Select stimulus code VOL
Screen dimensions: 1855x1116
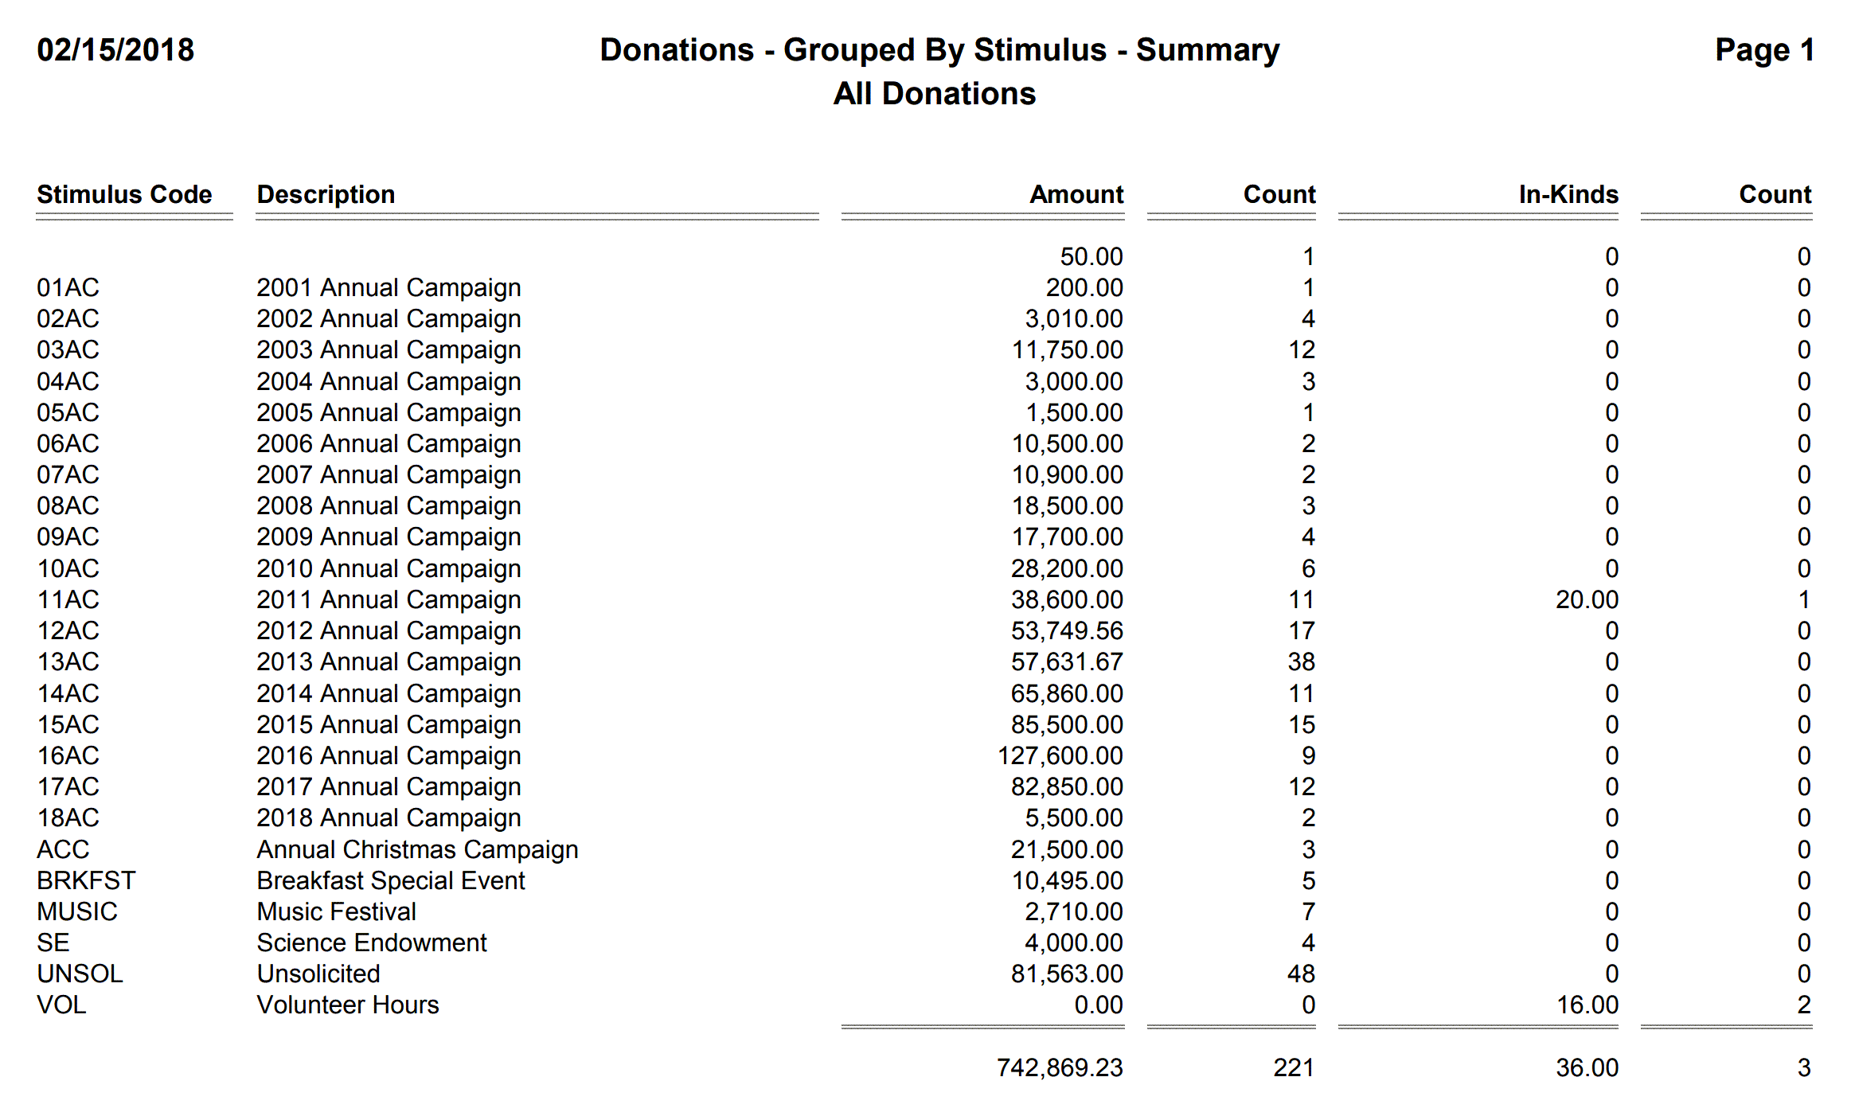coord(61,1005)
